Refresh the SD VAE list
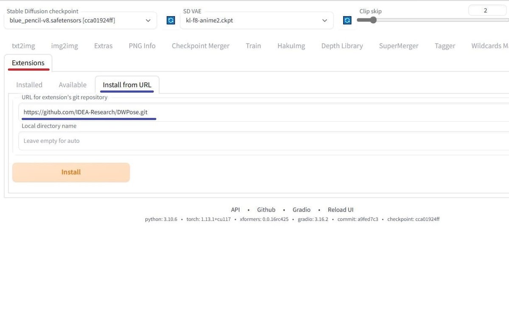Viewport: 509px width, 321px height. point(347,20)
